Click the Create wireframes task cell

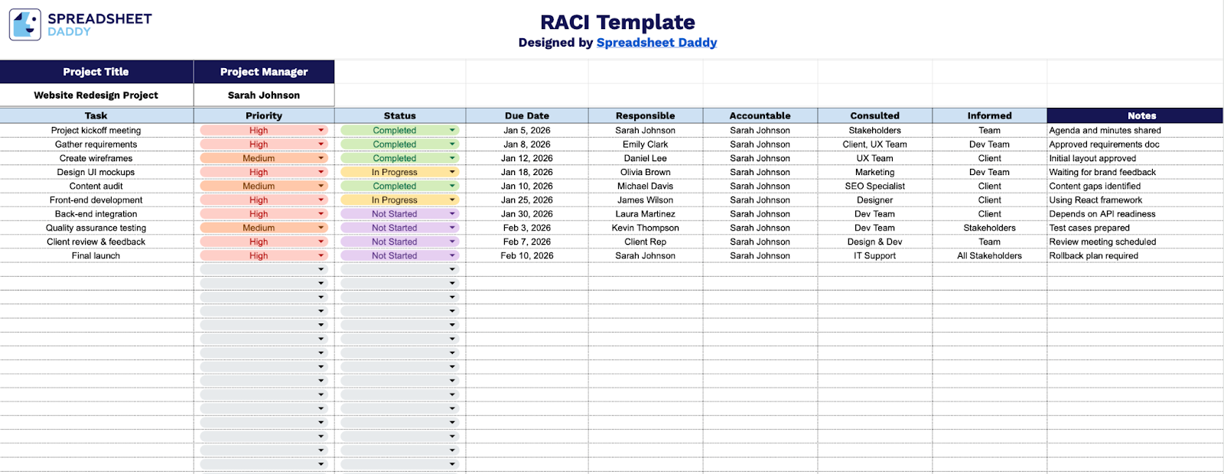[96, 158]
